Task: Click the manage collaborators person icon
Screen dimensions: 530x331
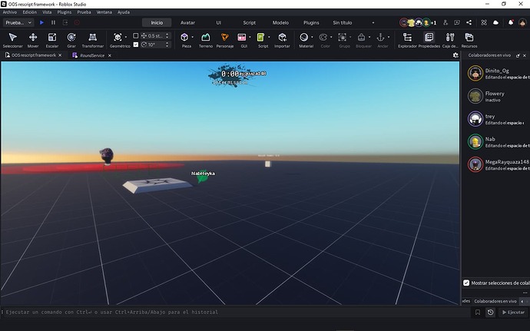Action: tap(446, 22)
